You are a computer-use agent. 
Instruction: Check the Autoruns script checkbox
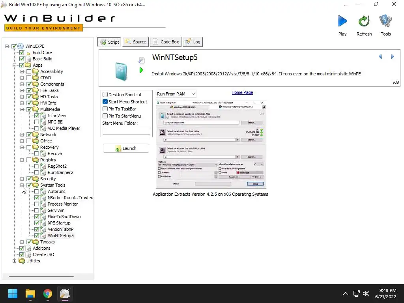click(37, 191)
